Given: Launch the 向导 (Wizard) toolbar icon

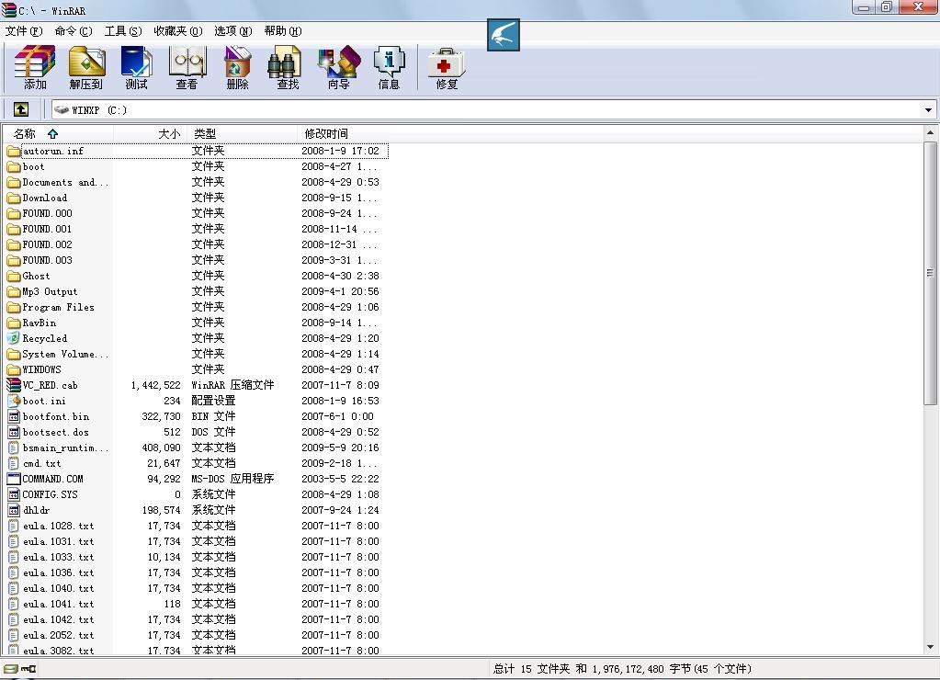Looking at the screenshot, I should tap(339, 67).
